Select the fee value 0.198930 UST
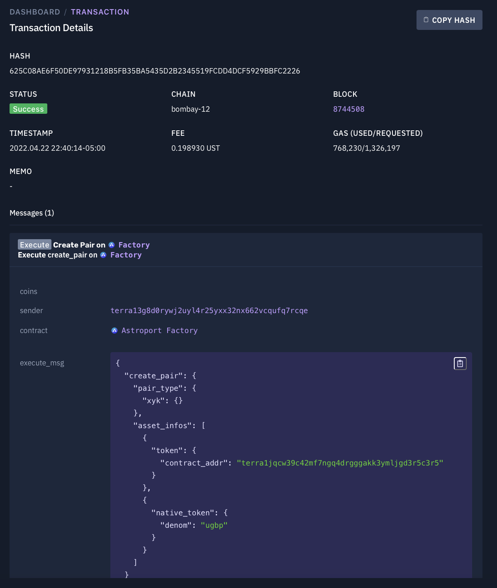The height and width of the screenshot is (588, 497). tap(195, 148)
